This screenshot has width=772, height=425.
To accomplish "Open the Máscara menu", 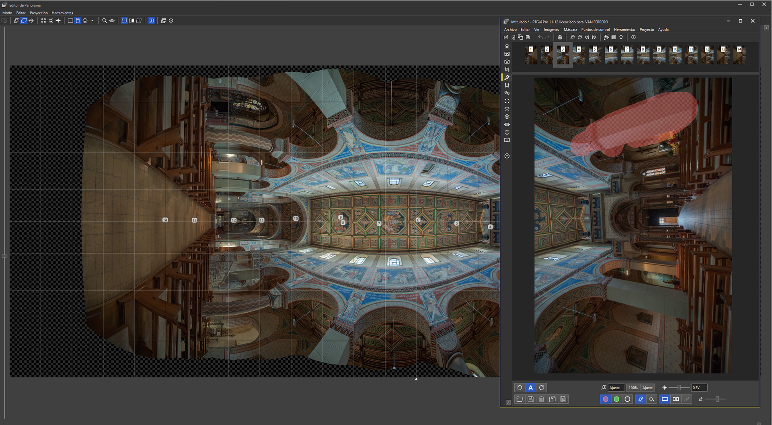I will [x=570, y=29].
